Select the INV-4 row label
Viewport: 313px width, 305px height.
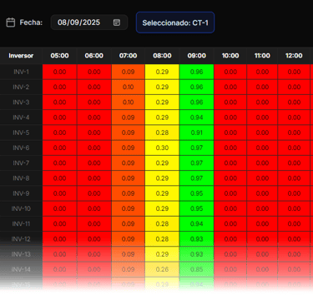(21, 117)
